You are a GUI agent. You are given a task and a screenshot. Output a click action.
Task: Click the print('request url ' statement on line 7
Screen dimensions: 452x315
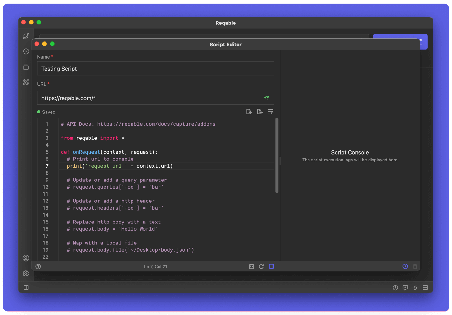(x=120, y=166)
